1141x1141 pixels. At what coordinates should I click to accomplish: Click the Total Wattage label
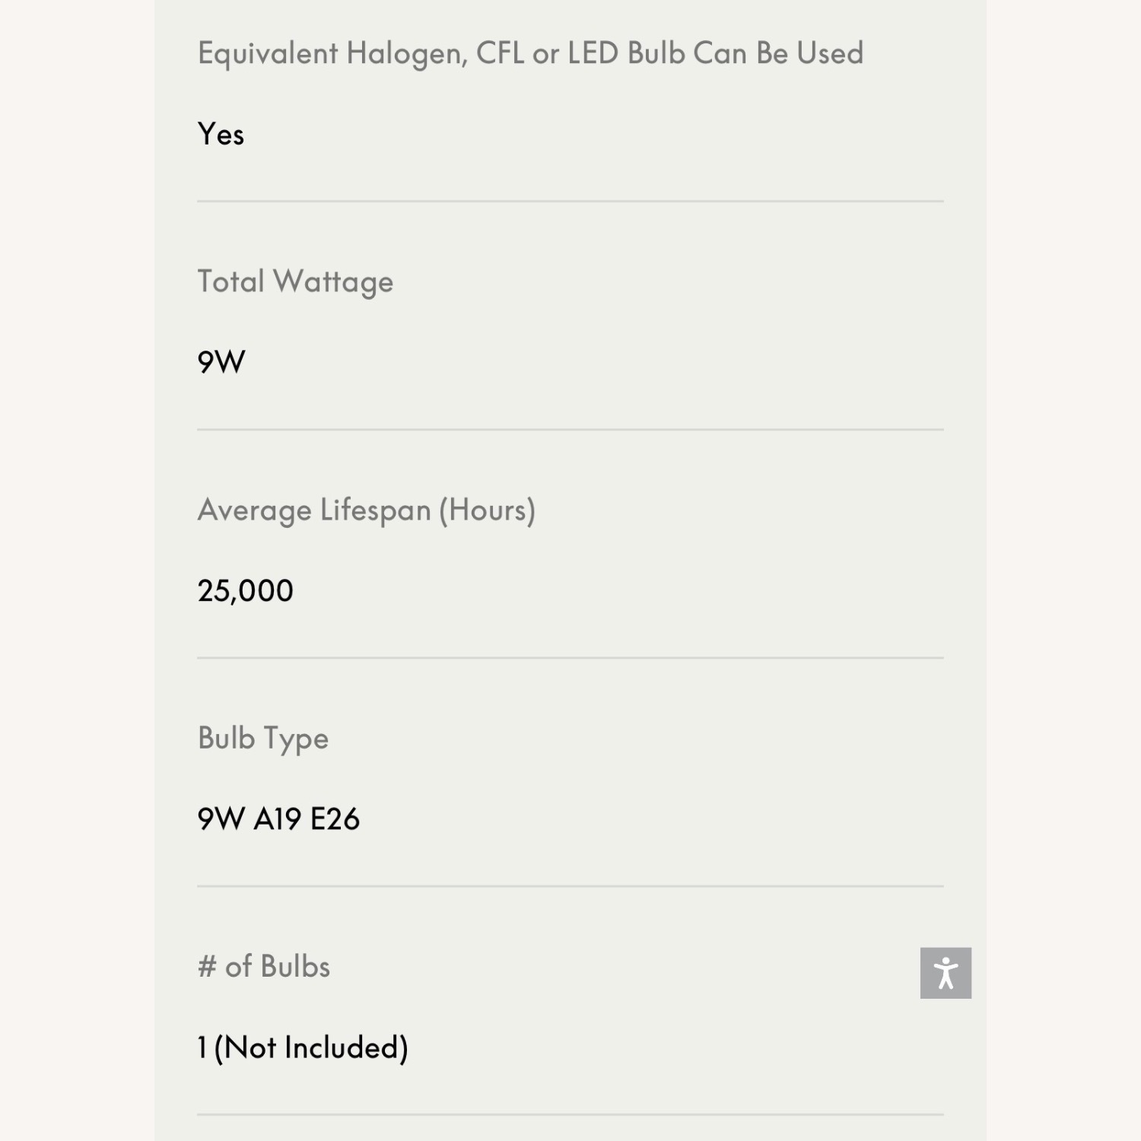click(295, 282)
